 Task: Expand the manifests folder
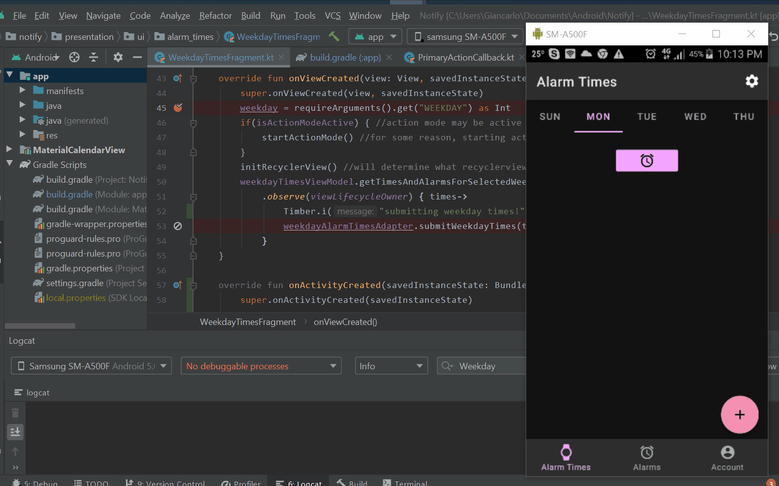pyautogui.click(x=22, y=90)
